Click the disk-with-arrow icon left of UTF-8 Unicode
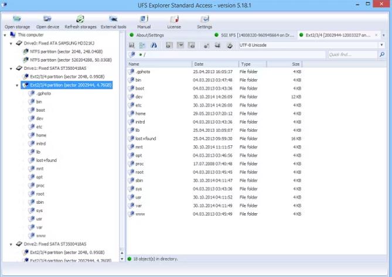 click(x=230, y=45)
